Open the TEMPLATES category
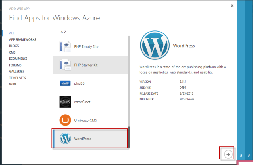Image resolution: width=253 pixels, height=165 pixels. pyautogui.click(x=17, y=78)
